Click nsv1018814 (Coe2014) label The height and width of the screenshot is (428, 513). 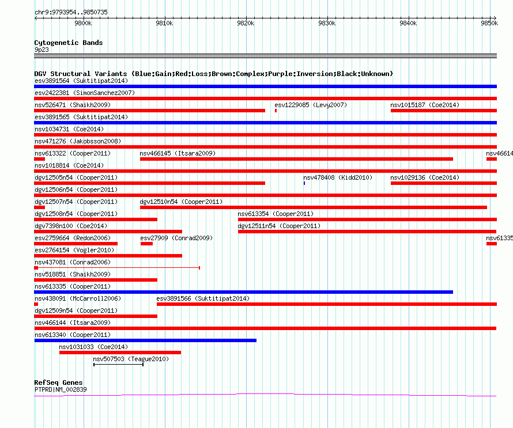coord(69,165)
